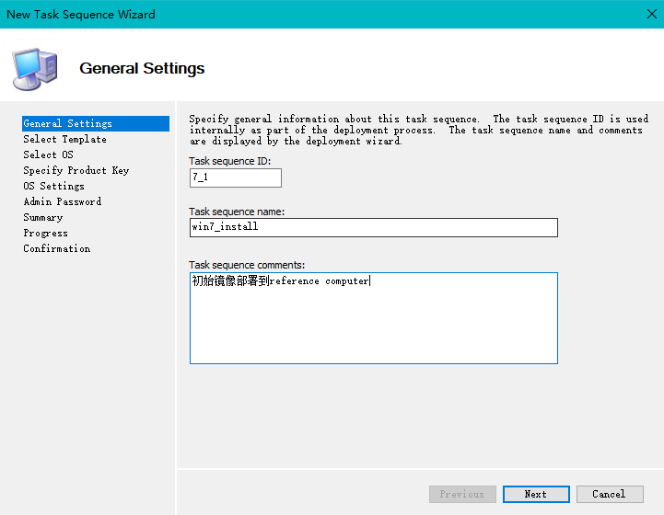Click the 'Specify general information' description text
The height and width of the screenshot is (515, 664).
(x=418, y=130)
